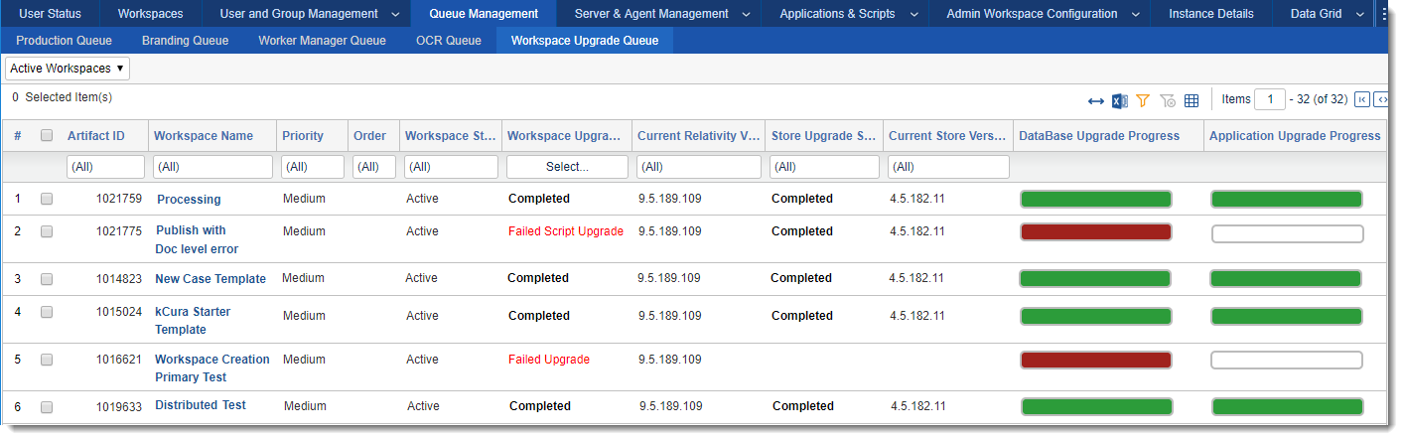Sort by the Priority column header
The image size is (1403, 440).
pyautogui.click(x=303, y=136)
